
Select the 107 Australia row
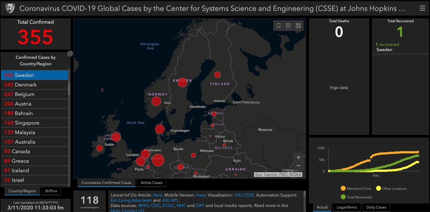34,142
